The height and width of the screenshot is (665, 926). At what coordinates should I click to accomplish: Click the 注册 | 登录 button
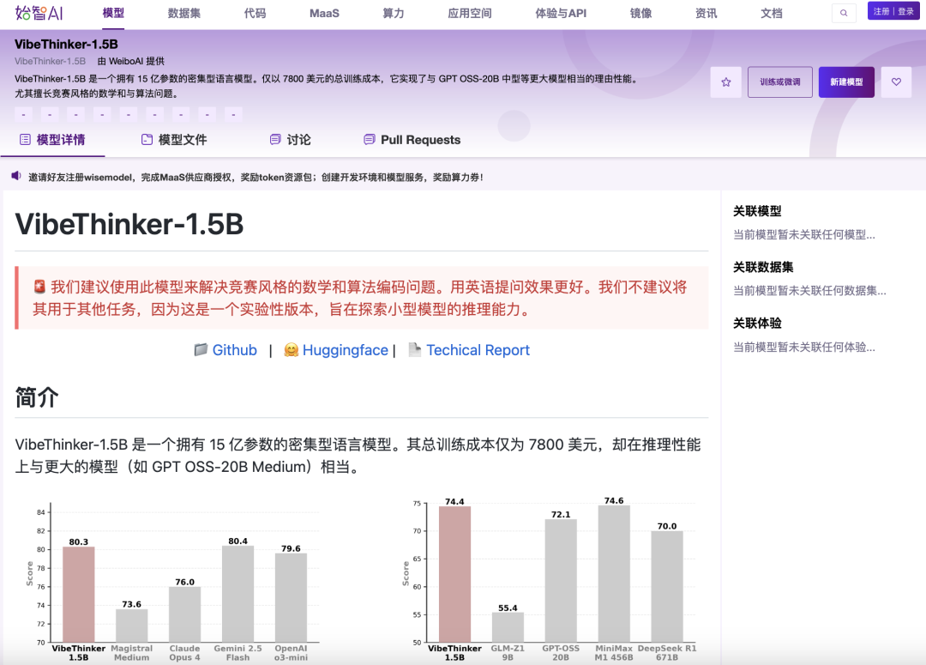click(893, 11)
